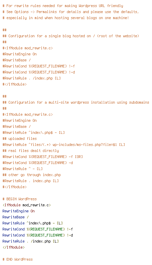Click the 'See Options -> Permalinks' comment line

click(x=71, y=12)
